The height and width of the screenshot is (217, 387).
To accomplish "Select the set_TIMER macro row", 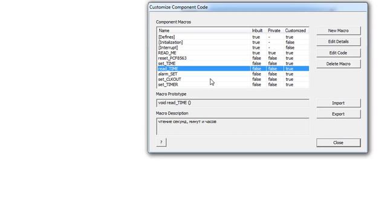I will point(233,84).
